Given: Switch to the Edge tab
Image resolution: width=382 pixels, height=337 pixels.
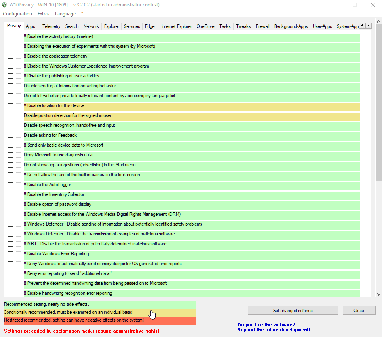Looking at the screenshot, I should [150, 26].
